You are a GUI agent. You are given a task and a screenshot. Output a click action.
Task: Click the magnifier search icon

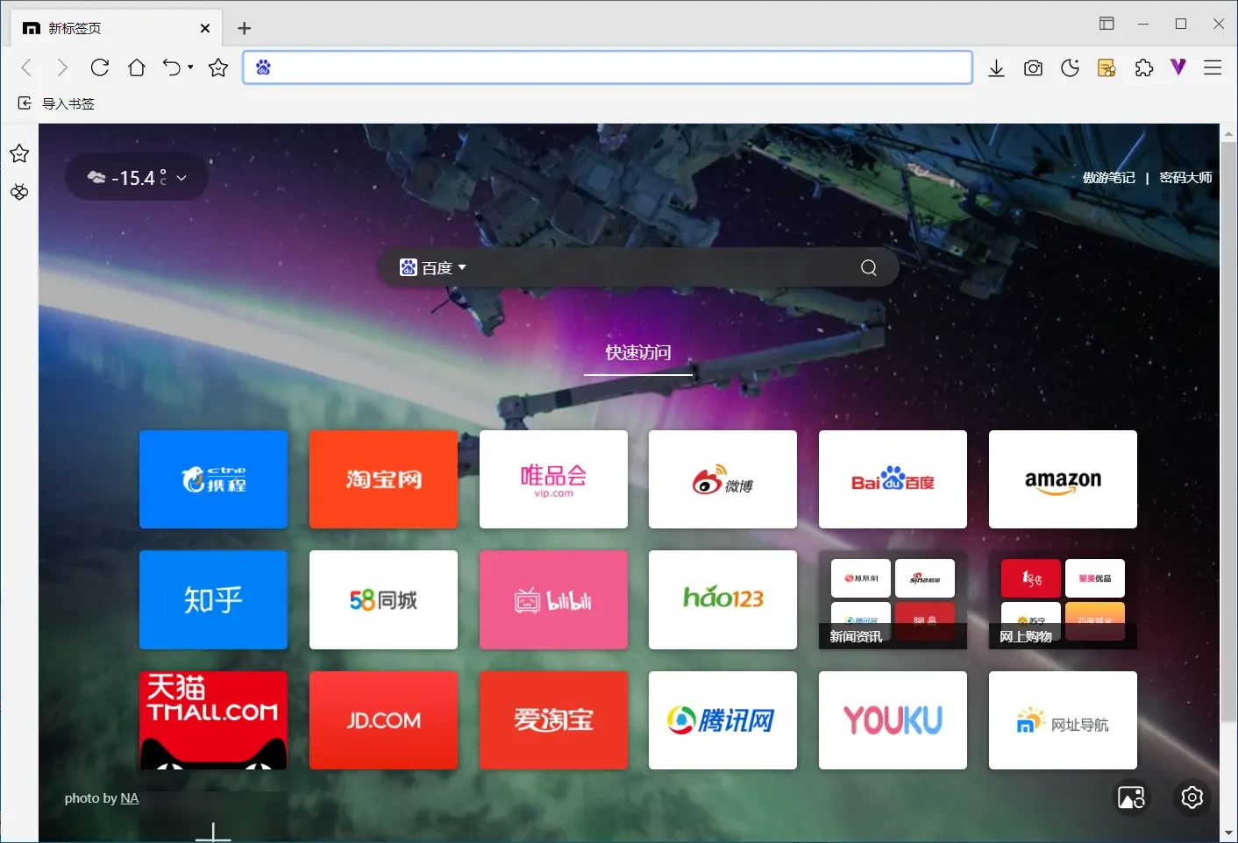point(869,267)
